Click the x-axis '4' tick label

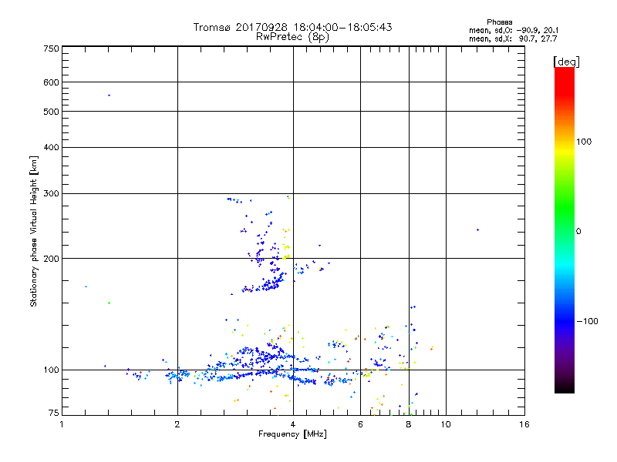(x=293, y=424)
